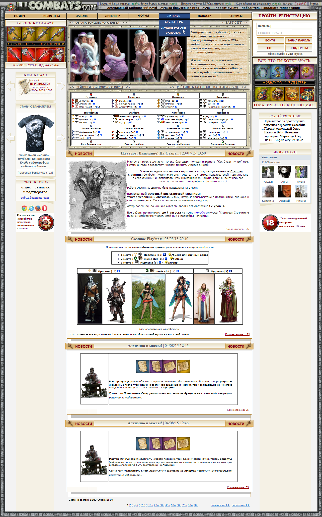This screenshot has width=322, height=517.
Task: Open Алексей profile picture in VK widget
Action: (284, 191)
